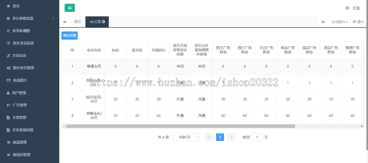This screenshot has width=368, height=163.
Task: Toggle the green hamburger menu button
Action: click(70, 8)
